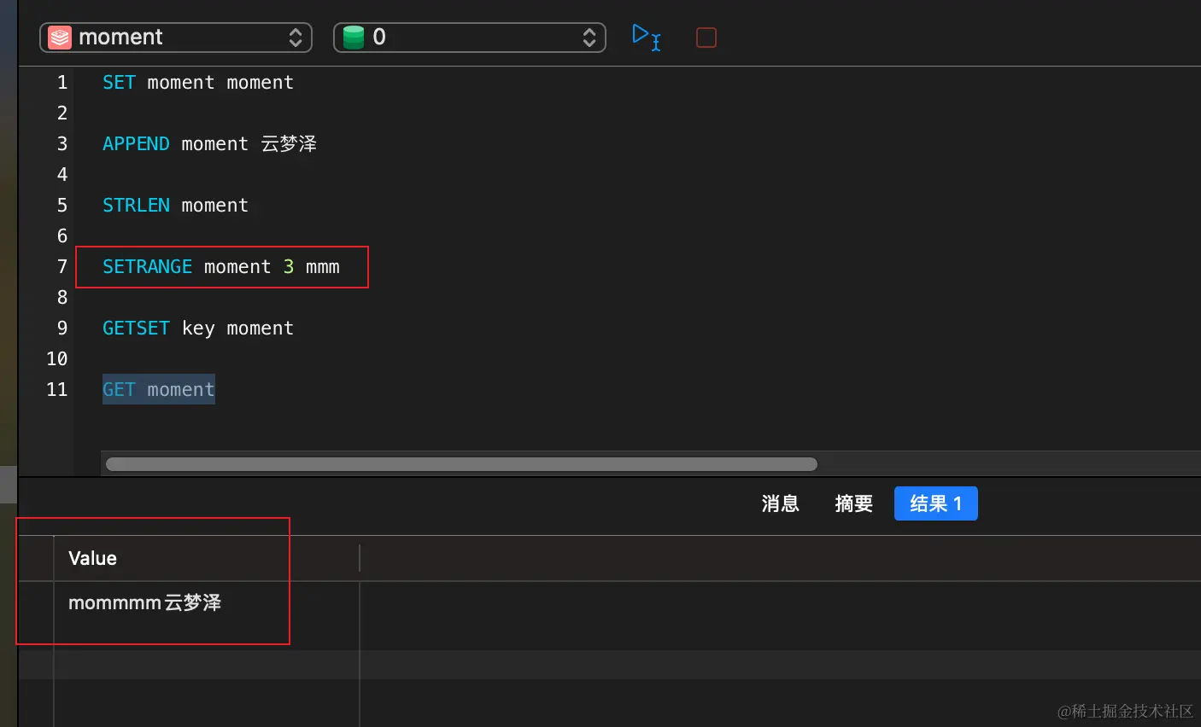Switch to the 消息 tab

(780, 503)
